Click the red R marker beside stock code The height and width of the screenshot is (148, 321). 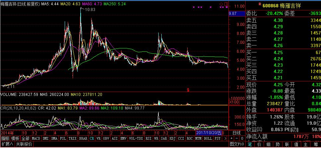[260, 4]
